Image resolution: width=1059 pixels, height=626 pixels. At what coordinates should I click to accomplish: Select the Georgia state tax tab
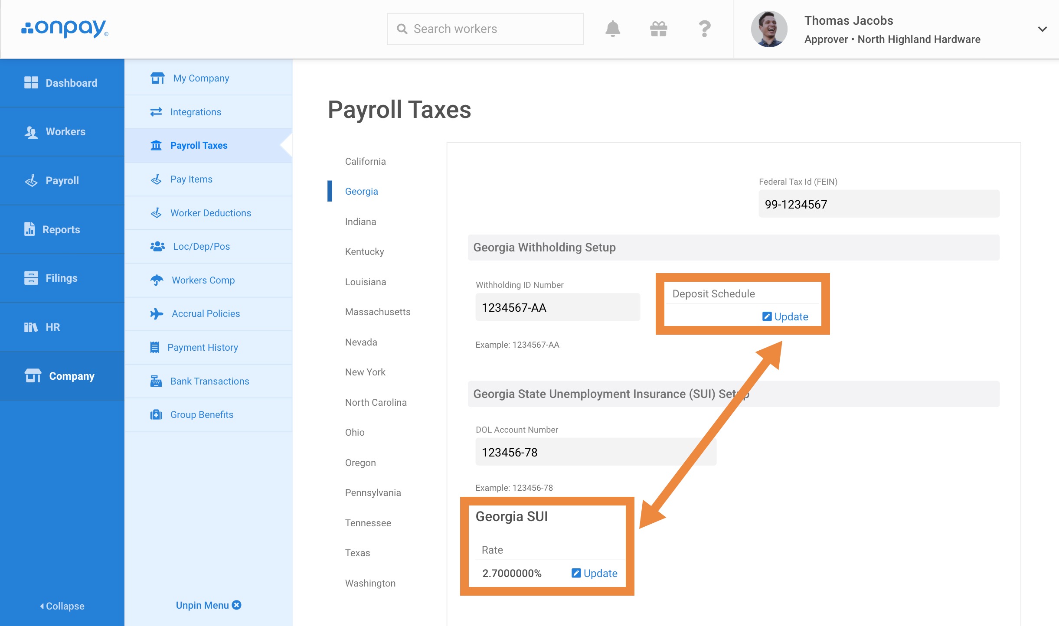(361, 192)
